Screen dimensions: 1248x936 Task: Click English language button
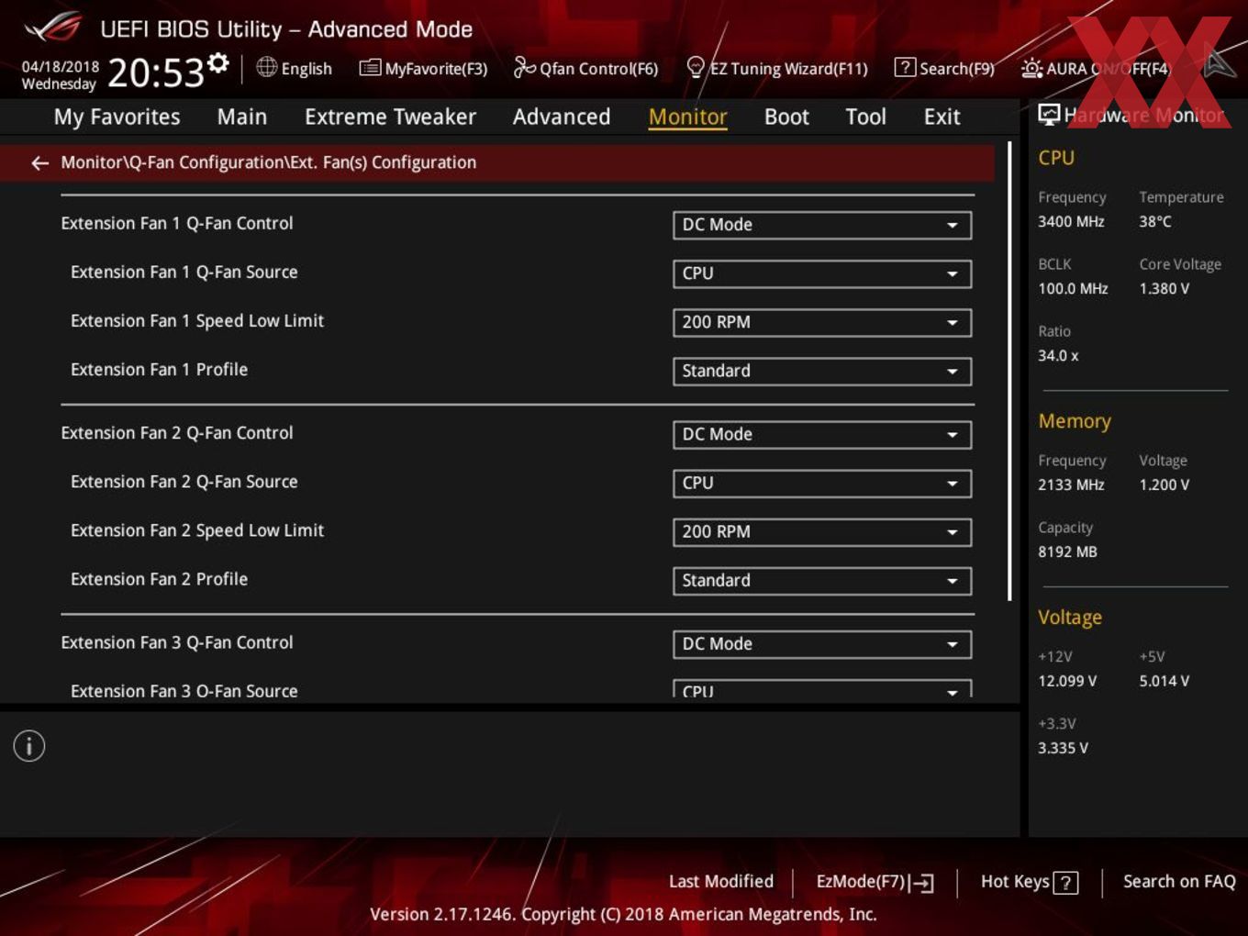[x=295, y=69]
